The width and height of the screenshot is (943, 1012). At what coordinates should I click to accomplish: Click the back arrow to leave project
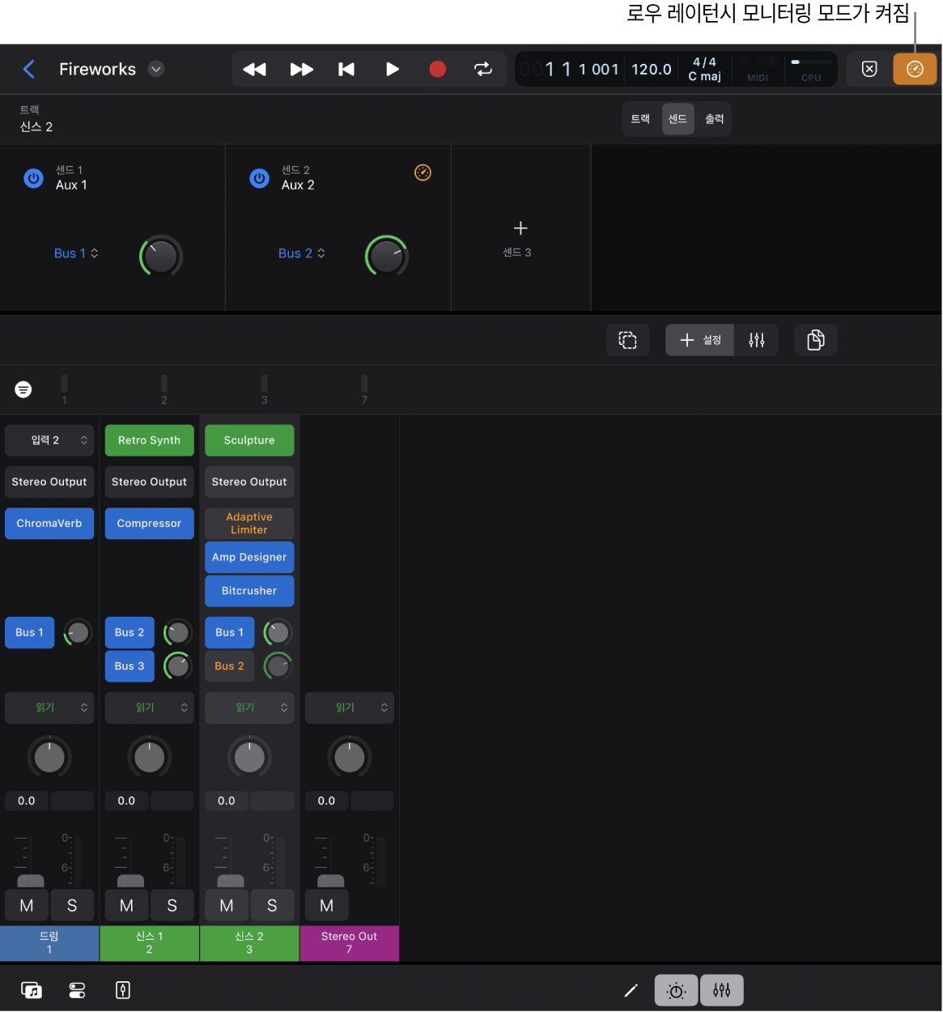(x=29, y=70)
